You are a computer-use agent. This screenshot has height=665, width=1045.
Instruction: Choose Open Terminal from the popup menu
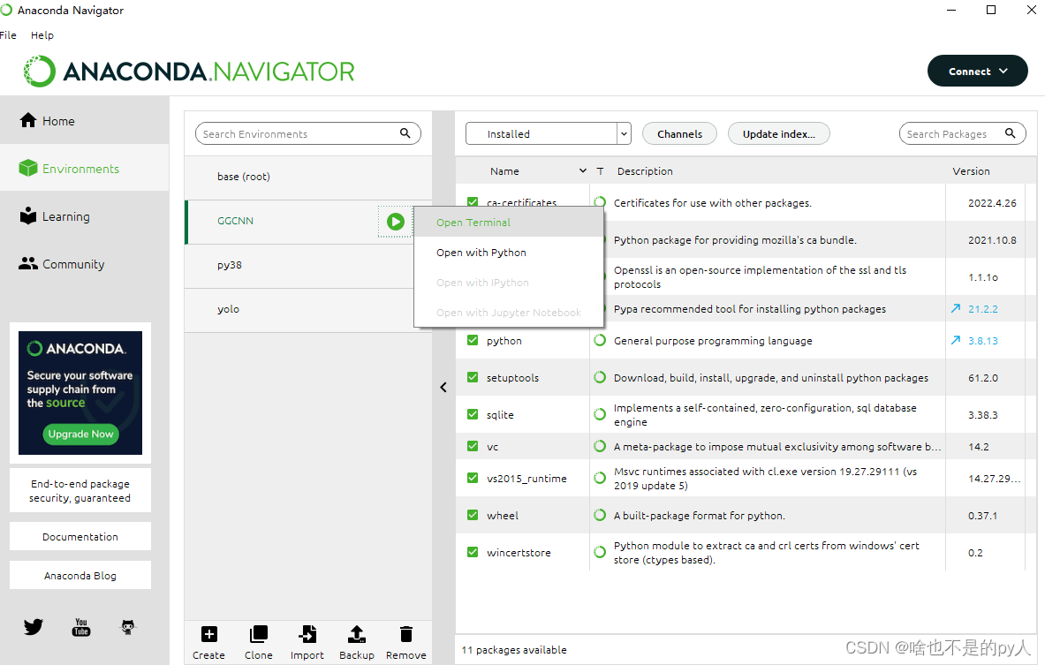509,222
